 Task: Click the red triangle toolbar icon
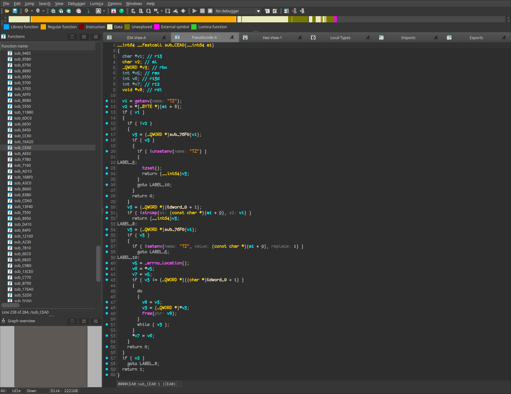click(x=114, y=11)
